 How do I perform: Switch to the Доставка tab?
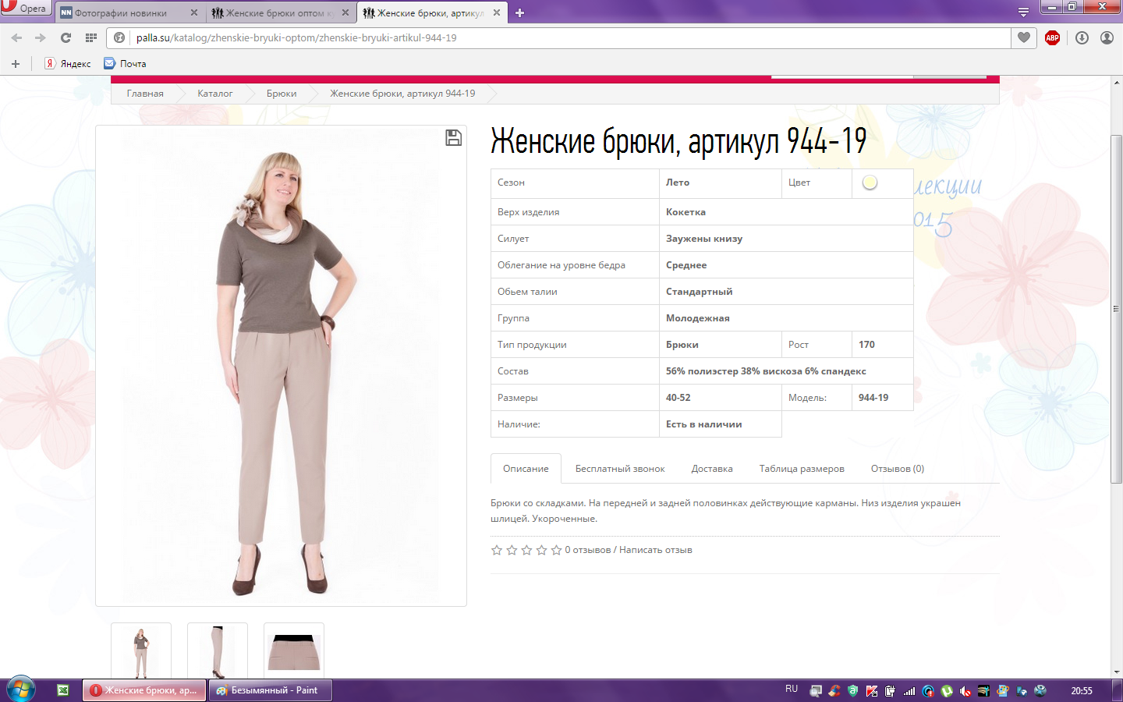[711, 469]
